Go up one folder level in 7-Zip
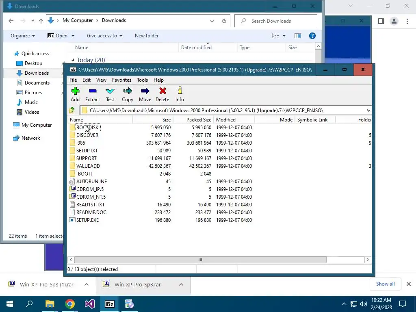The width and height of the screenshot is (416, 312). (71, 110)
